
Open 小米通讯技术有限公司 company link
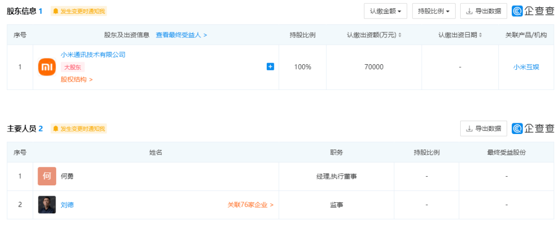pyautogui.click(x=93, y=55)
